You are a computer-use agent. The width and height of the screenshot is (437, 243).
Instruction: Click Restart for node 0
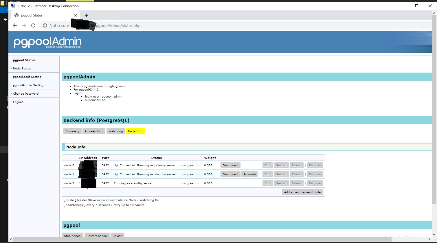tap(281, 165)
